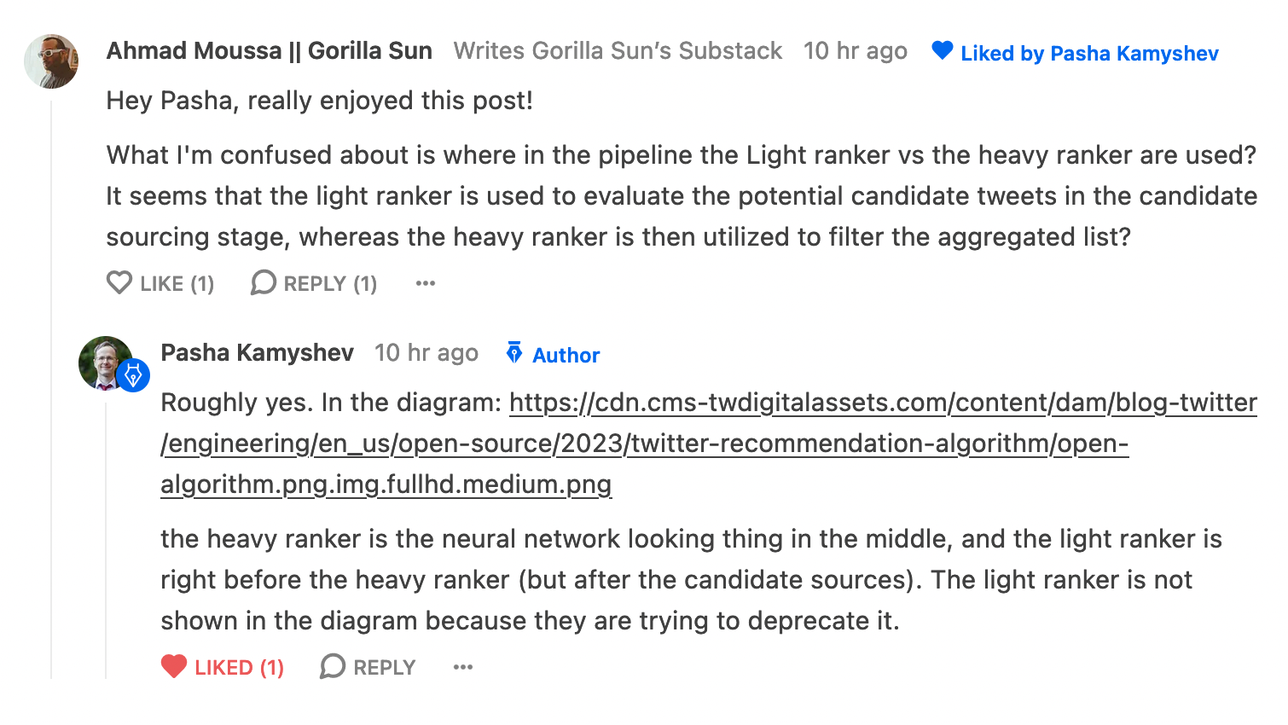Image resolution: width=1288 pixels, height=725 pixels.
Task: Click the pen nib Author badge icon
Action: pos(514,352)
